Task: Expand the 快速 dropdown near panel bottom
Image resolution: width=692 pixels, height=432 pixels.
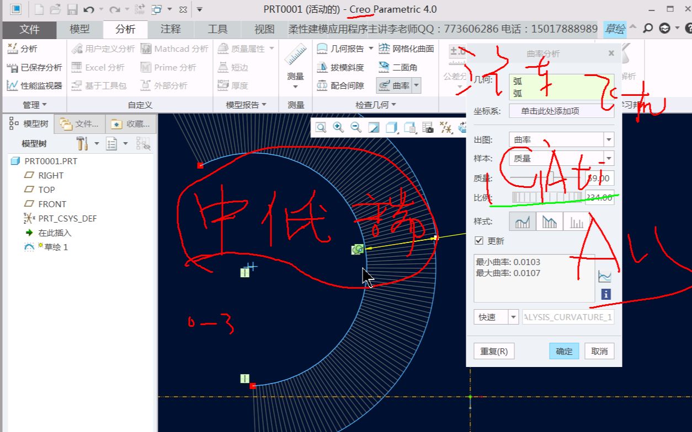Action: coord(513,317)
